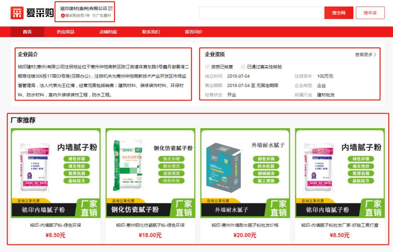Click the 爱采购 red logo icon
This screenshot has width=393, height=252.
click(x=17, y=13)
